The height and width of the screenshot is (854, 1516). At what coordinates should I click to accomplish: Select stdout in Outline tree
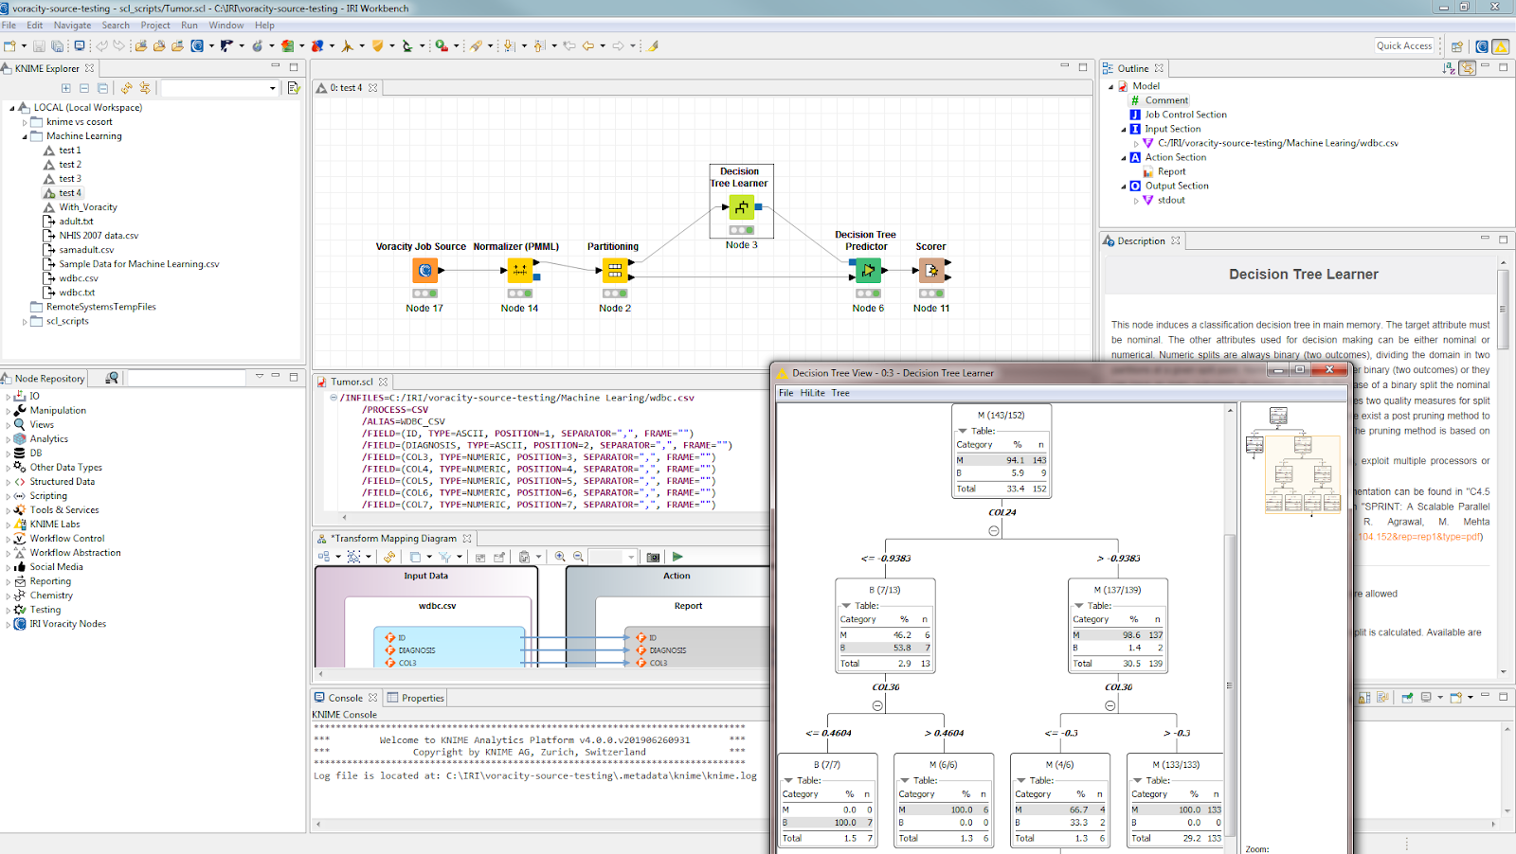click(x=1171, y=201)
